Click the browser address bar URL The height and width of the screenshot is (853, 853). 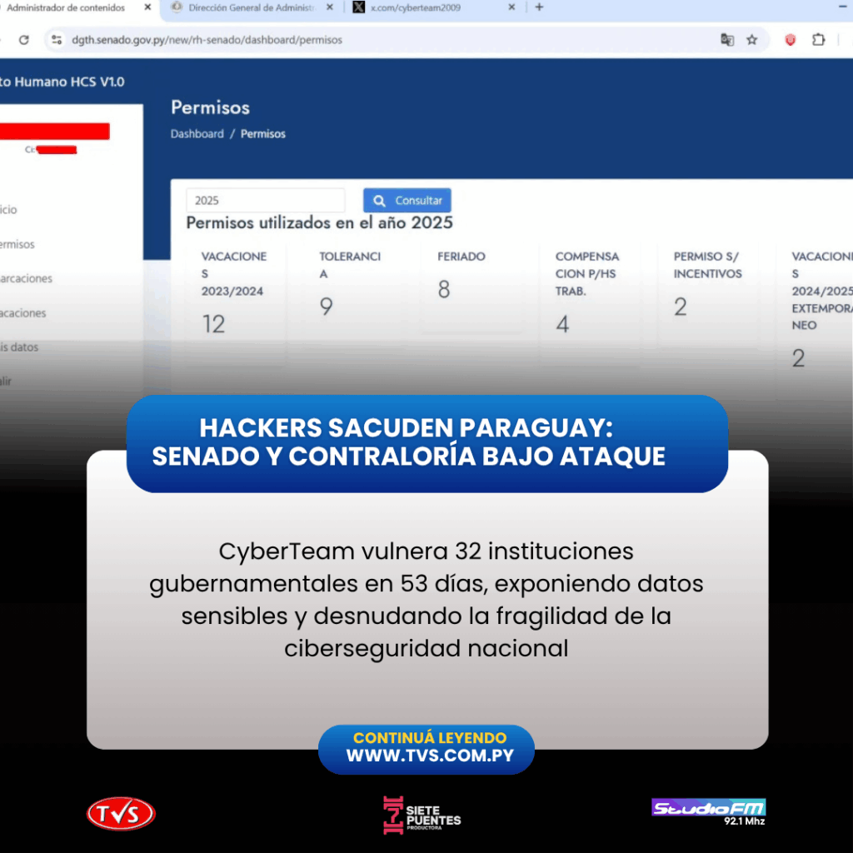pyautogui.click(x=208, y=40)
